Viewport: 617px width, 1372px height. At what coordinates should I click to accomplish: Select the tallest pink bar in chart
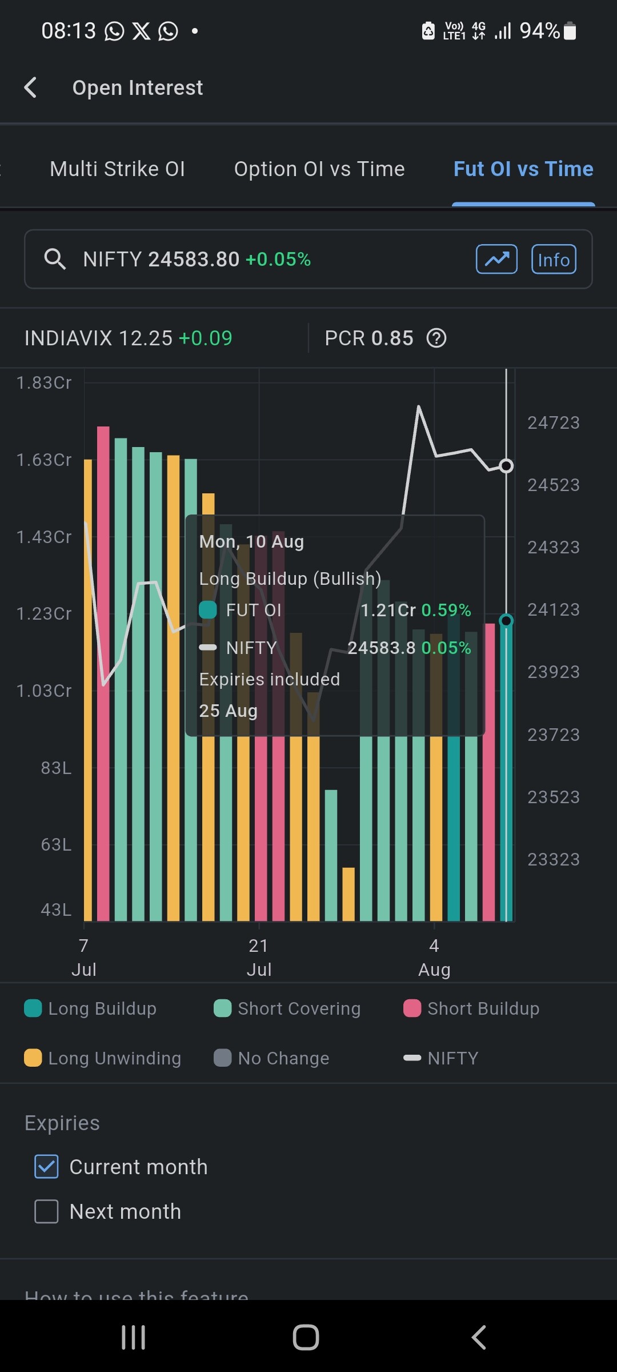point(103,673)
